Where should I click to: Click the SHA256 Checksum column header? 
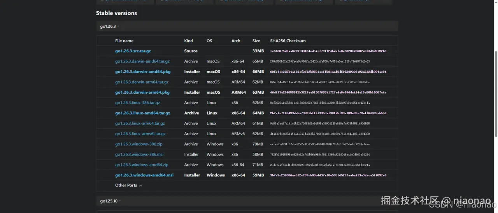click(x=288, y=41)
